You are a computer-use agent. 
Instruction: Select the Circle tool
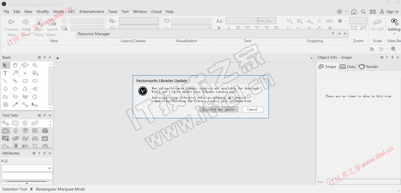5,89
